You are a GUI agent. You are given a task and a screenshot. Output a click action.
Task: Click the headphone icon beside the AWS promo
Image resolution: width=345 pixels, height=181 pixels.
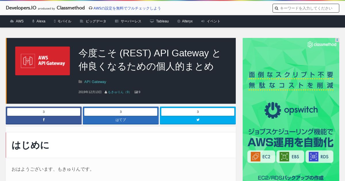91,8
